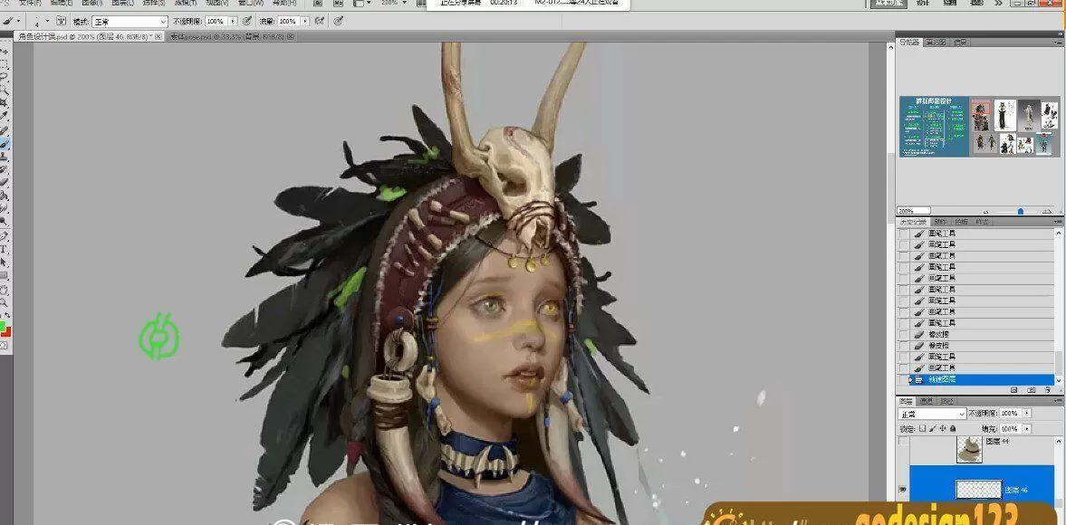This screenshot has height=525, width=1066.
Task: Click the foreground green color swatch
Action: tap(4, 325)
